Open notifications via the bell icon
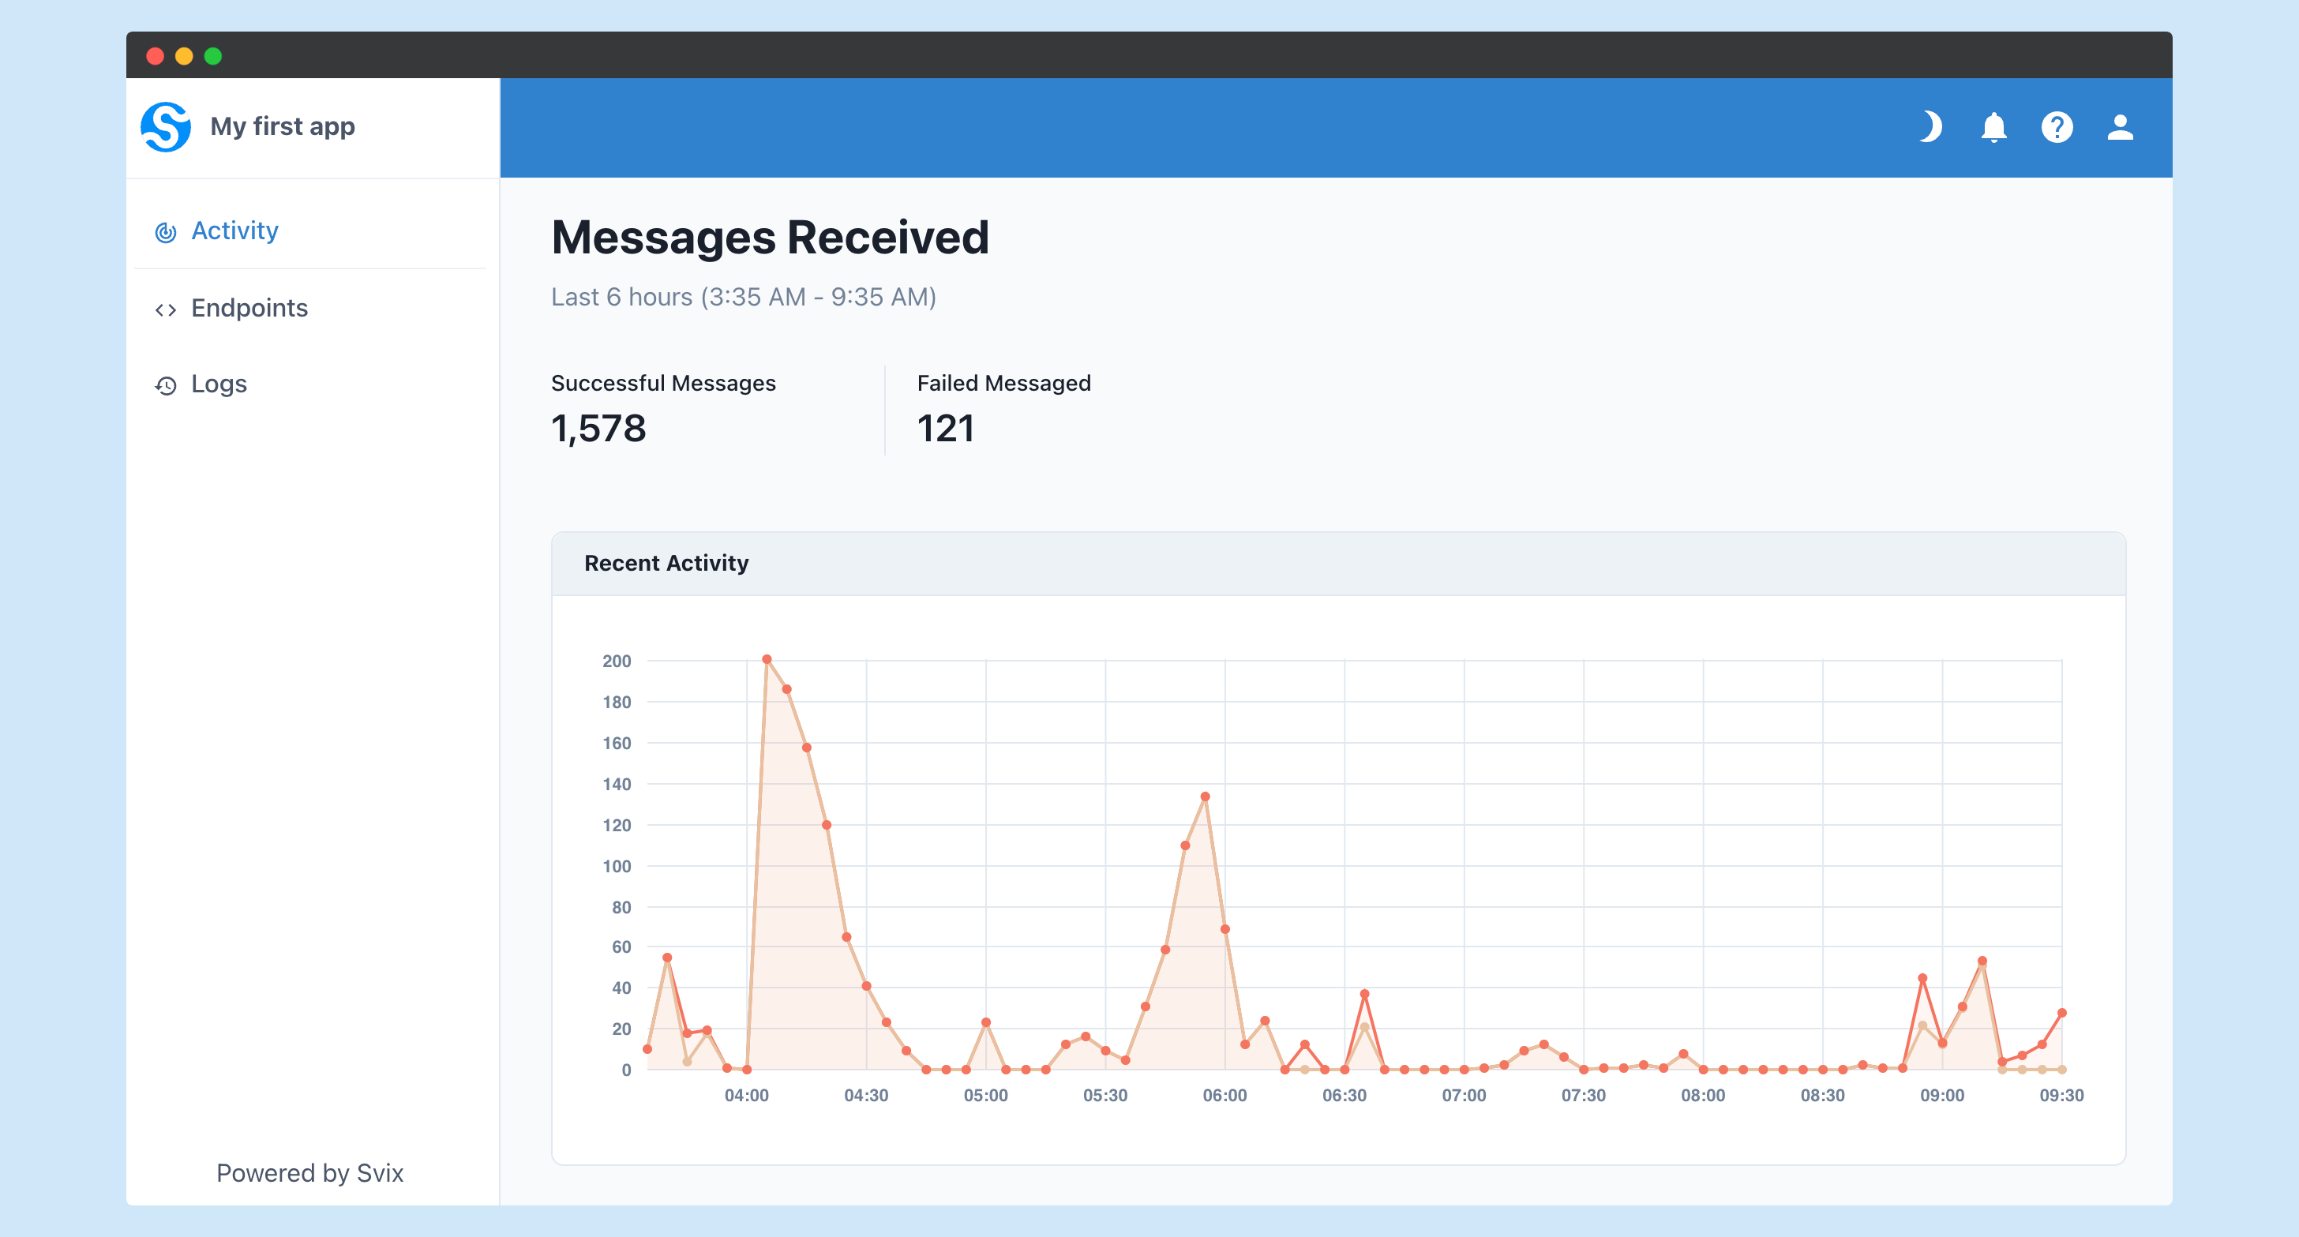2299x1237 pixels. coord(1993,127)
